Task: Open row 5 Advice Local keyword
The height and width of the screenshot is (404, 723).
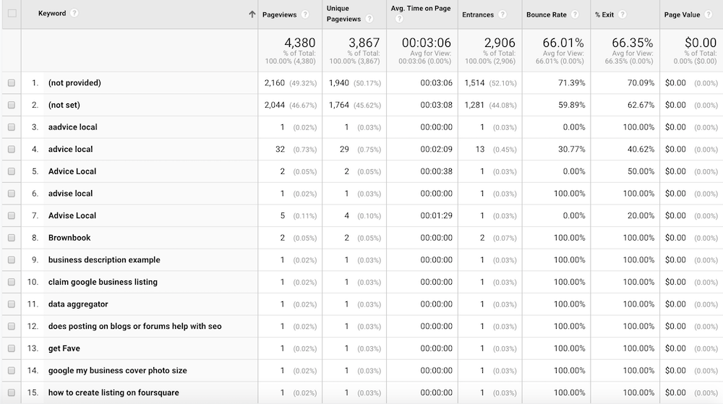Action: pos(72,171)
